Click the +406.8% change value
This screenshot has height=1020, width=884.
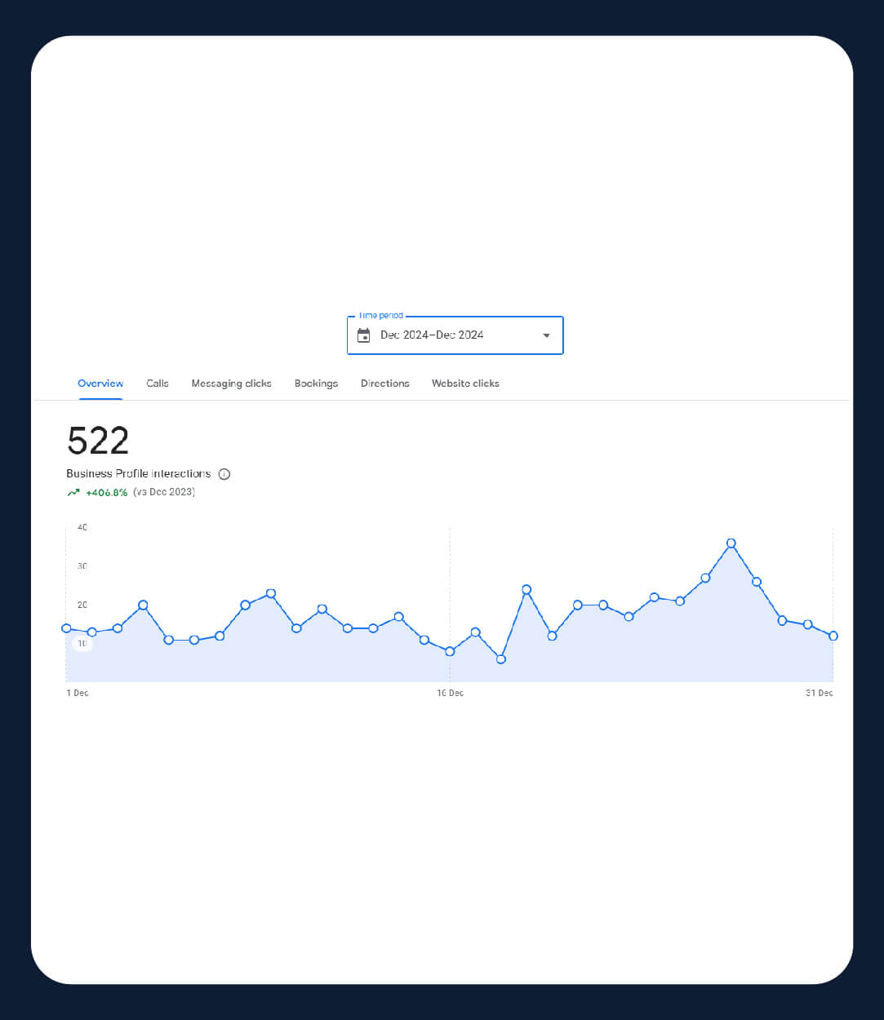[107, 492]
